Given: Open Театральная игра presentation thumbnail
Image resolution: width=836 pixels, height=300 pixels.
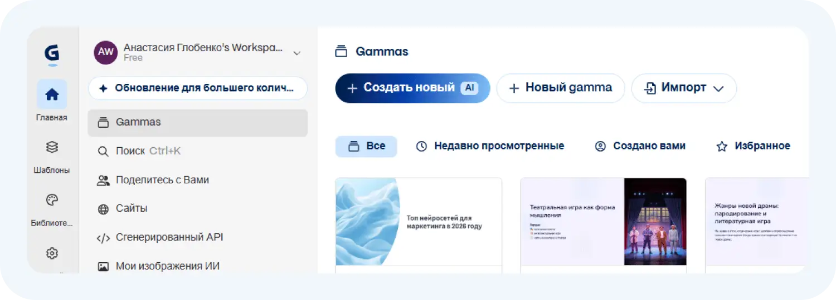Looking at the screenshot, I should click(x=603, y=222).
